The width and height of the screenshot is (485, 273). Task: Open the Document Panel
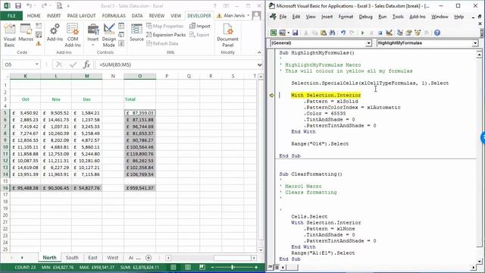coord(227,36)
